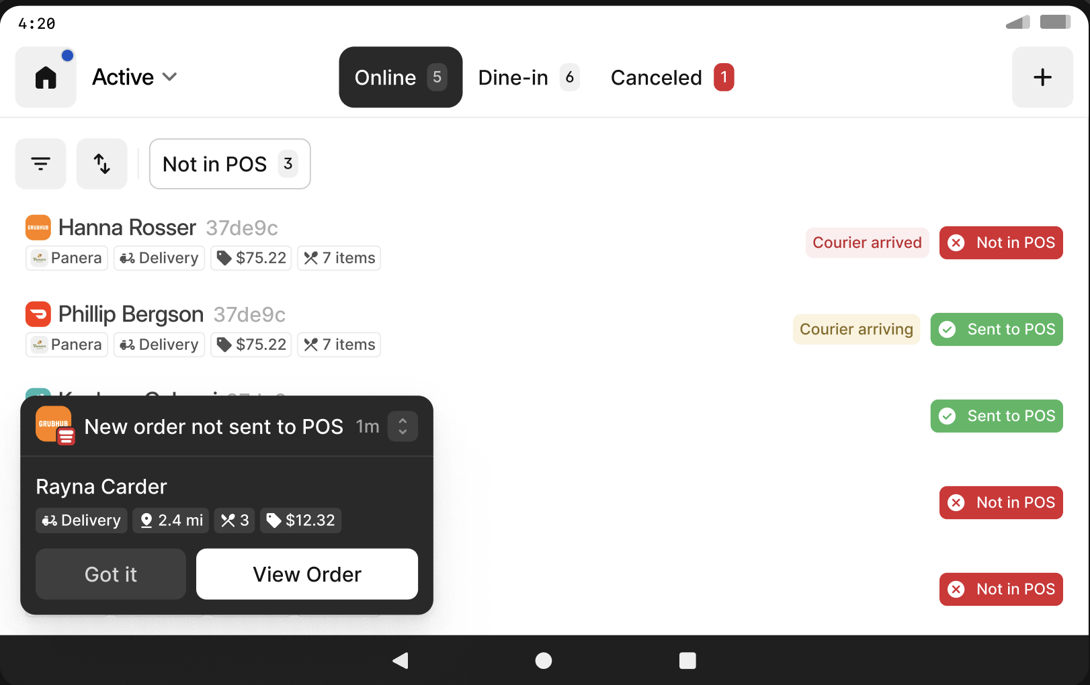Switch to the Dine-in tab

pyautogui.click(x=528, y=77)
